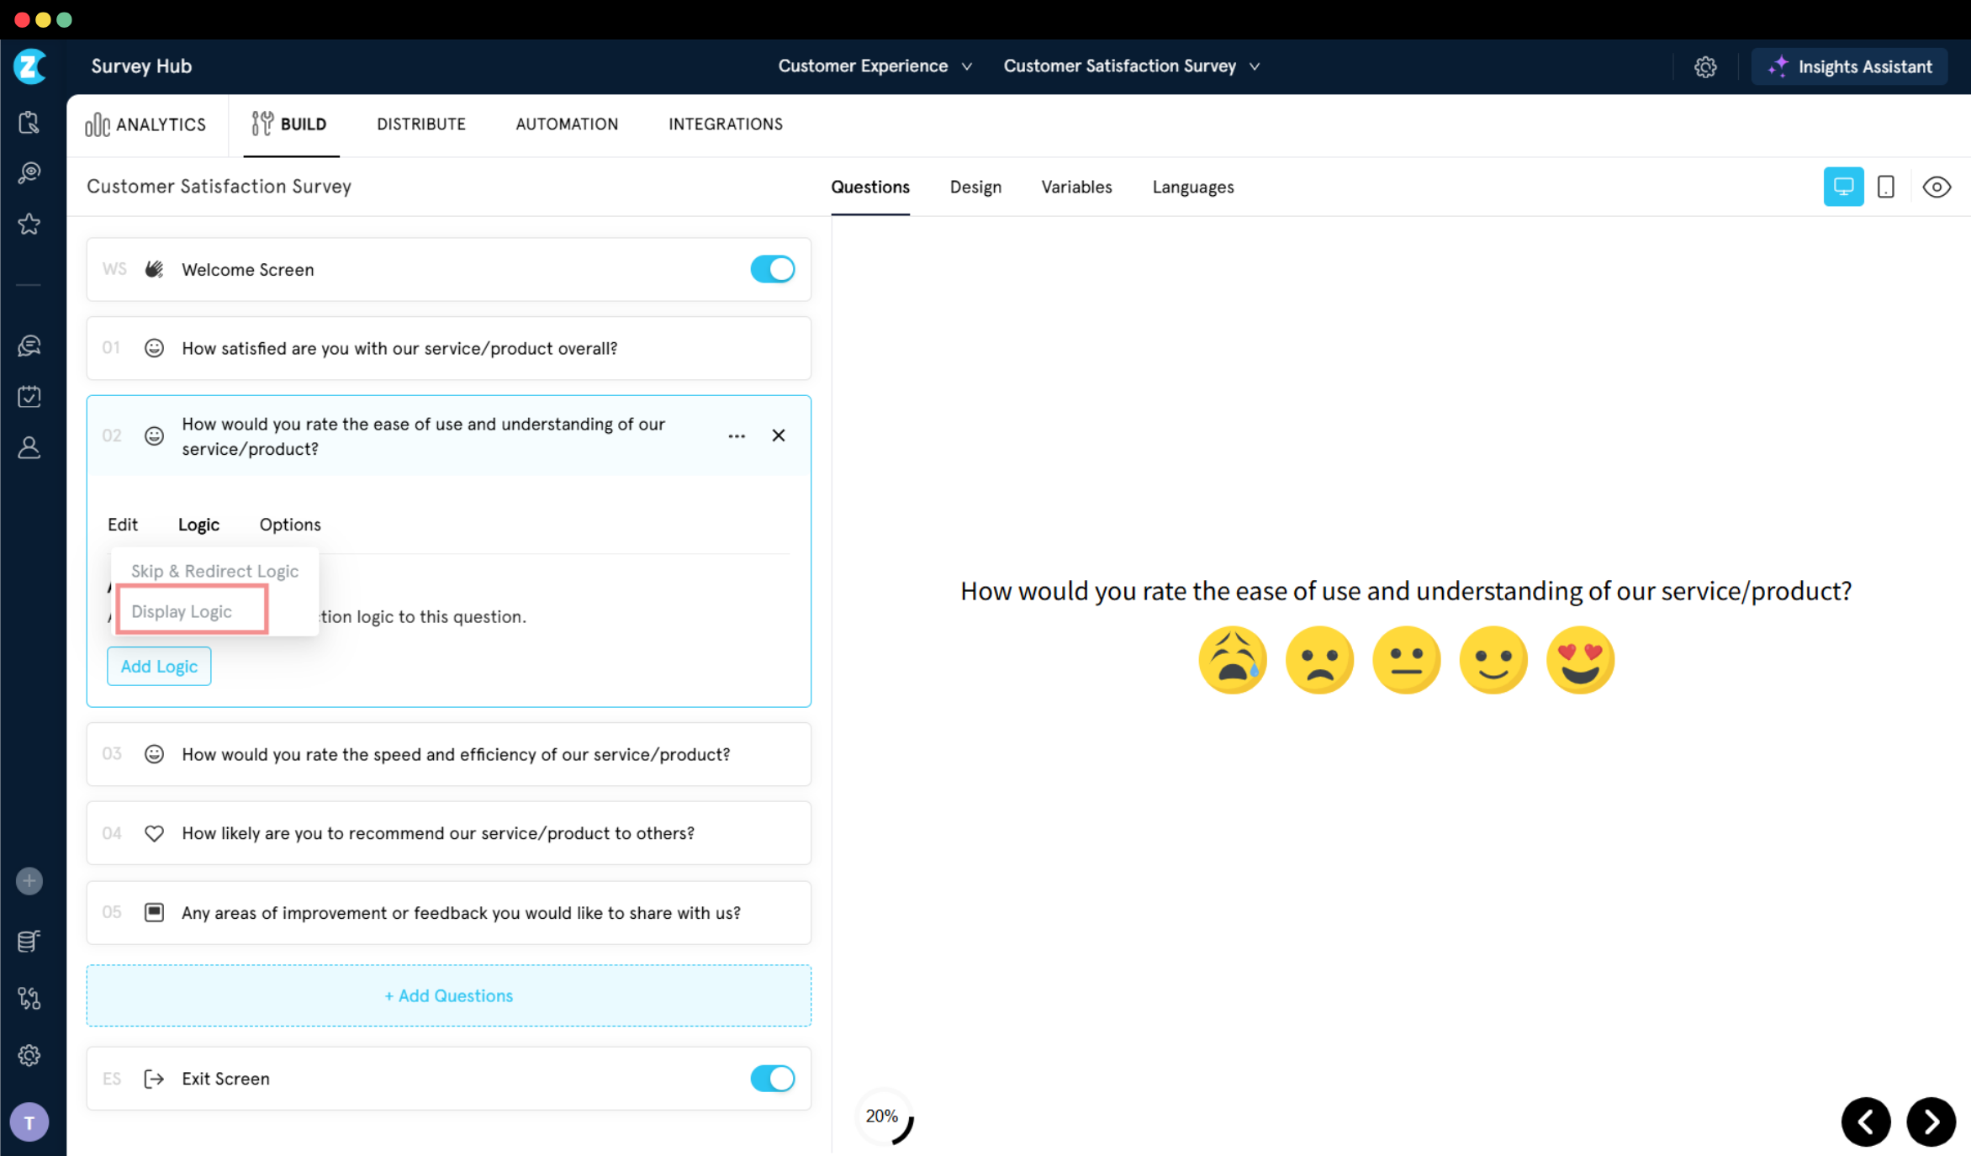Select desktop preview icon

tap(1843, 187)
